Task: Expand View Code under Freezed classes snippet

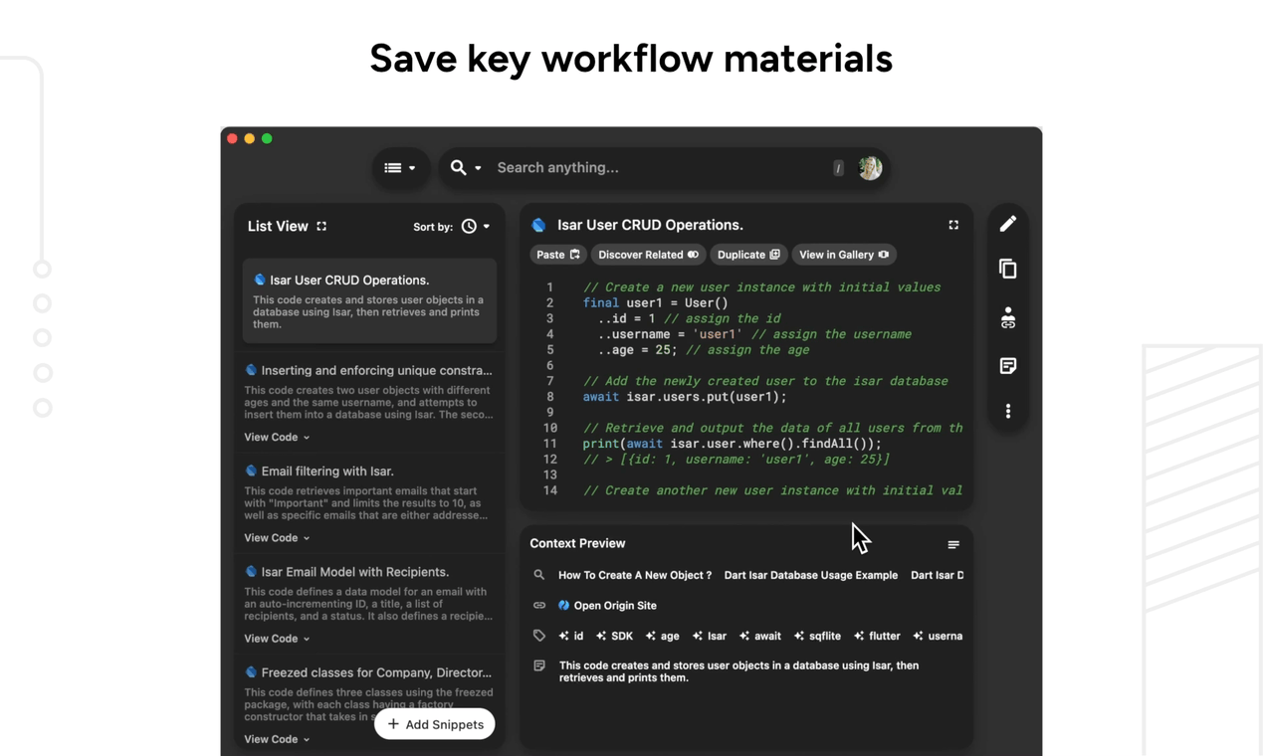Action: 277,739
